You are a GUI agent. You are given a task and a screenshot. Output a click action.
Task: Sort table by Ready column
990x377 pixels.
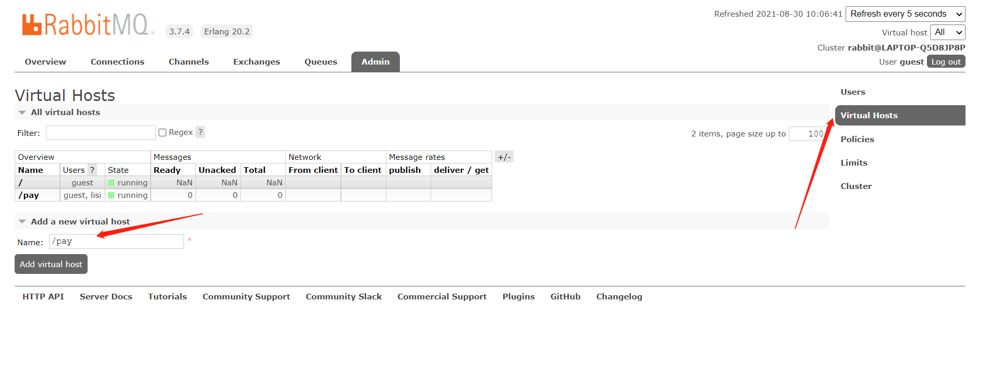tap(167, 170)
